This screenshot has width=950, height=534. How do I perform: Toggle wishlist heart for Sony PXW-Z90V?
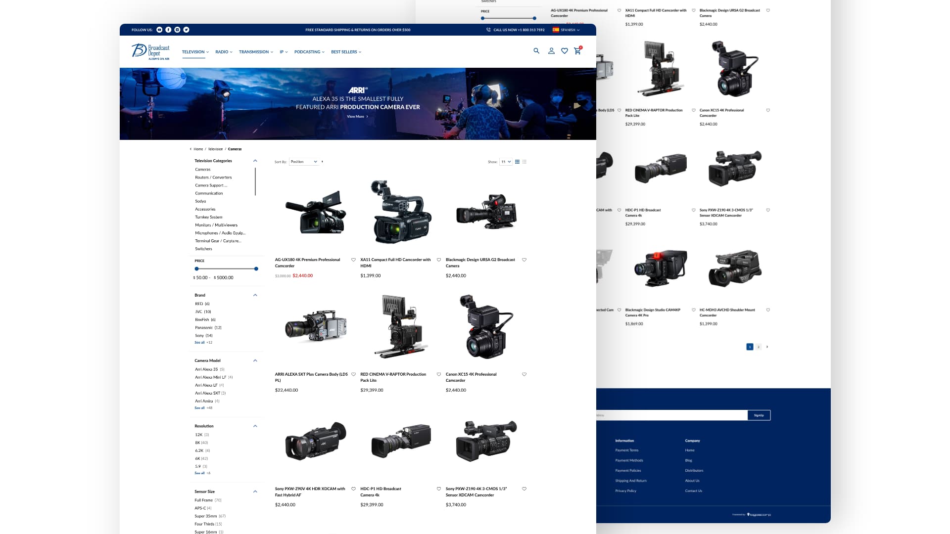[x=353, y=489]
